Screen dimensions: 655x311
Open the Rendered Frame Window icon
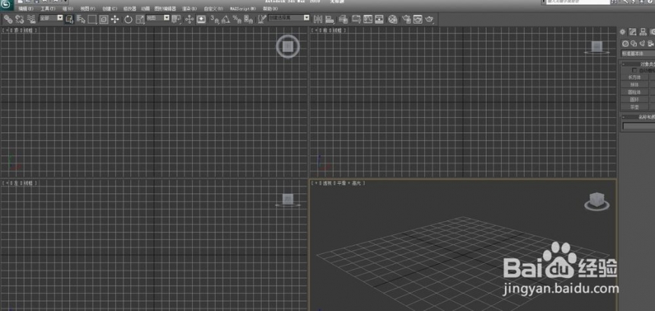(417, 19)
